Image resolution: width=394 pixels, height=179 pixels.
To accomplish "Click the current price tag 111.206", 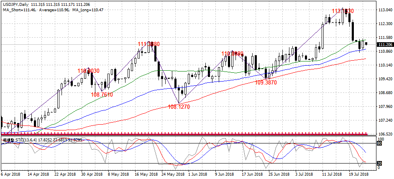I will click(385, 45).
